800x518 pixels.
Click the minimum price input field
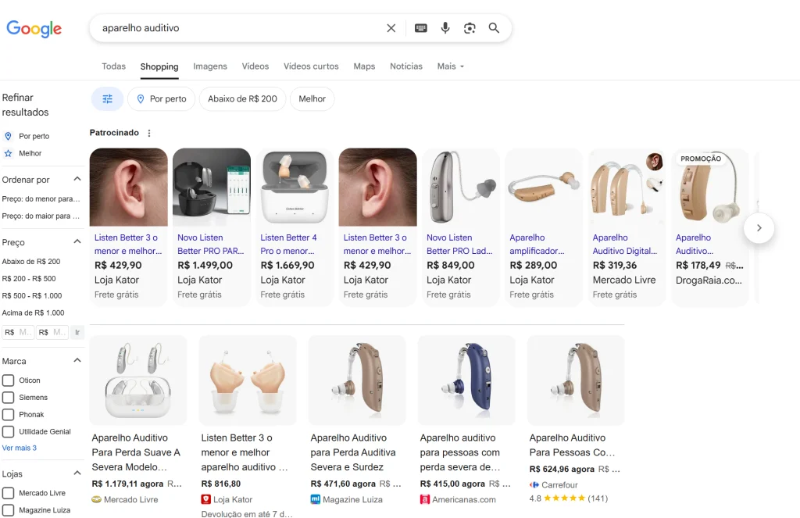18,332
